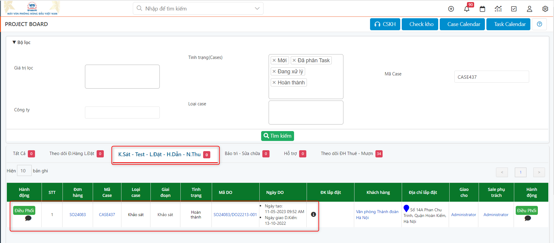
Task: Click the plus add-new icon in header
Action: [x=451, y=9]
